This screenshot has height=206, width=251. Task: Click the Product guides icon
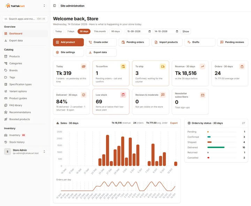[x=6, y=98]
